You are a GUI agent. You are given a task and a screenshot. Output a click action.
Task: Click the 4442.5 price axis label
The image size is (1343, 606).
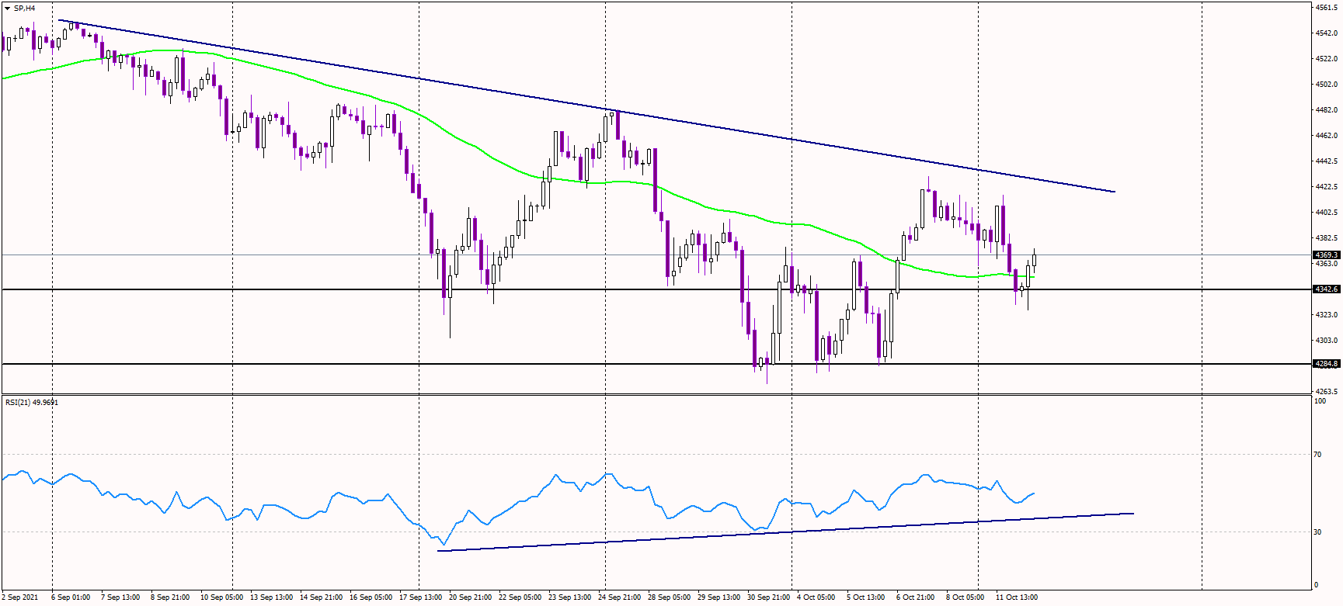[1327, 161]
